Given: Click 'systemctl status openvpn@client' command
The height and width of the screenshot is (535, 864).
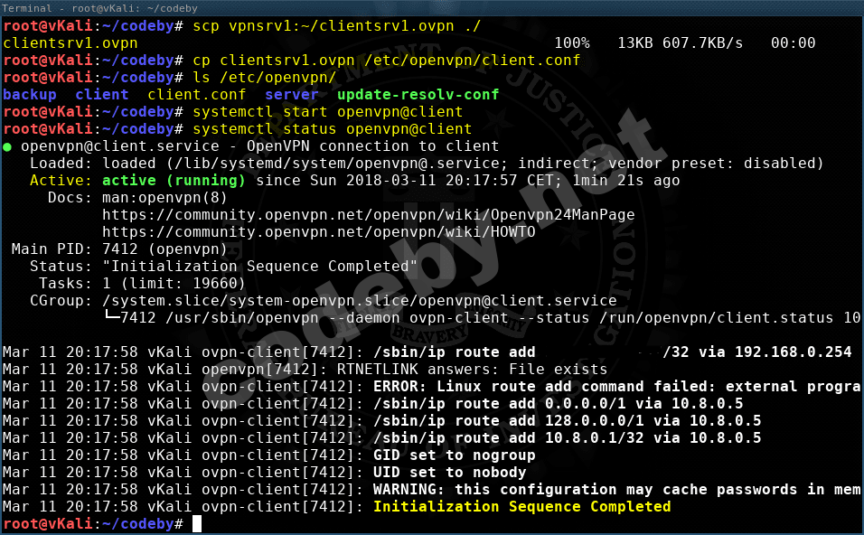Looking at the screenshot, I should 333,129.
